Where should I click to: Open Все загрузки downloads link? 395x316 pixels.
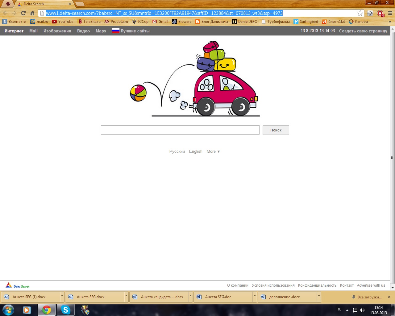click(x=369, y=297)
